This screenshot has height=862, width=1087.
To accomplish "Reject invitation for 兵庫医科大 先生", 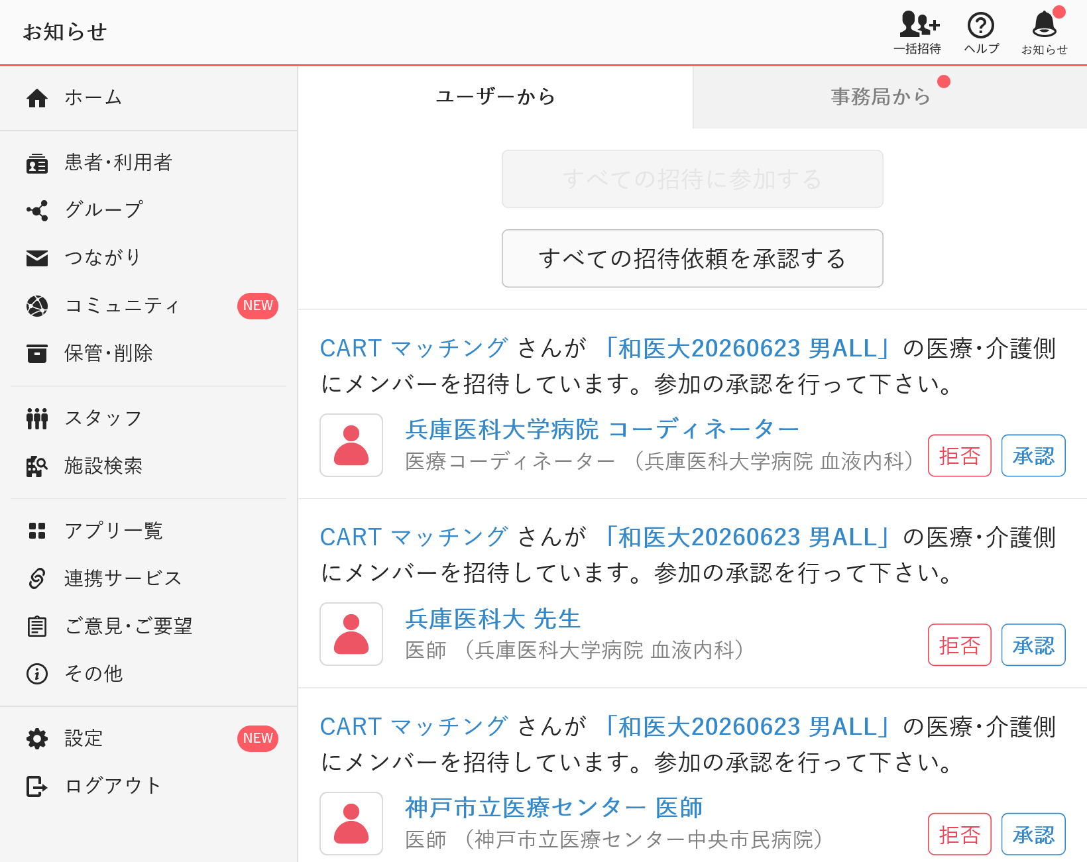I will coord(960,645).
